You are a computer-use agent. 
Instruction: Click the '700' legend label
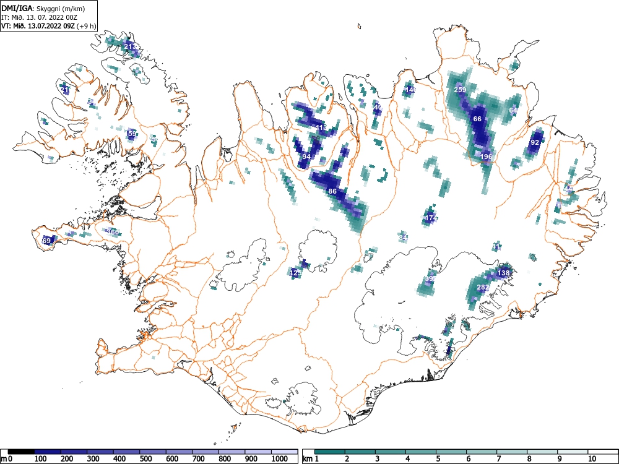(199, 458)
